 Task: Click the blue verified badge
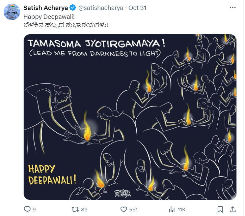pos(73,8)
